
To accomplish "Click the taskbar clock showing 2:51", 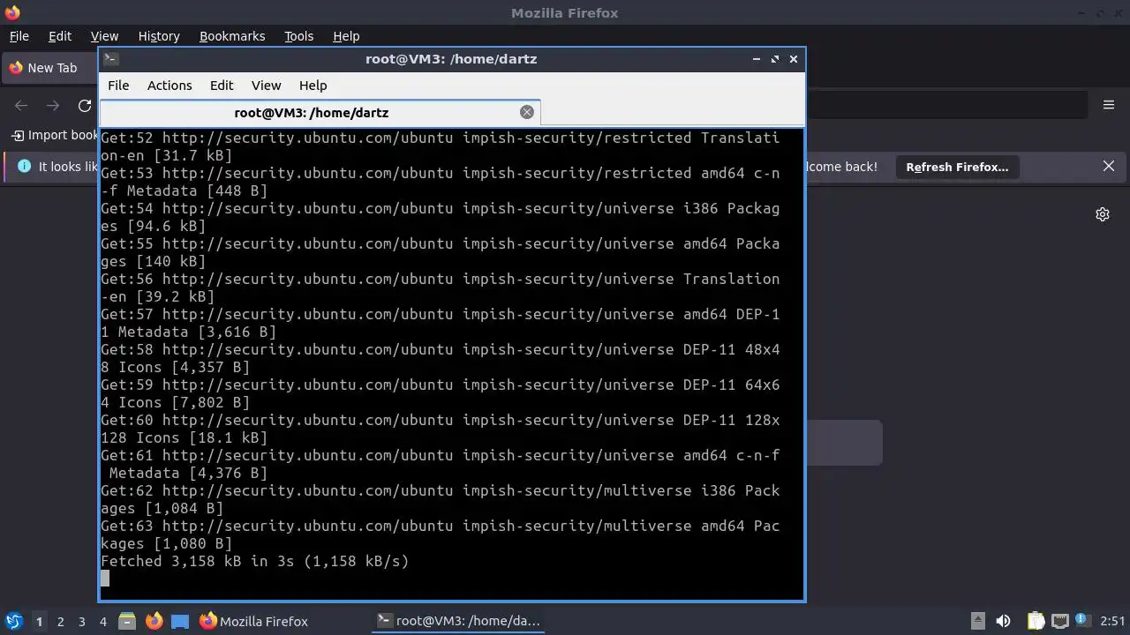I will tap(1112, 621).
